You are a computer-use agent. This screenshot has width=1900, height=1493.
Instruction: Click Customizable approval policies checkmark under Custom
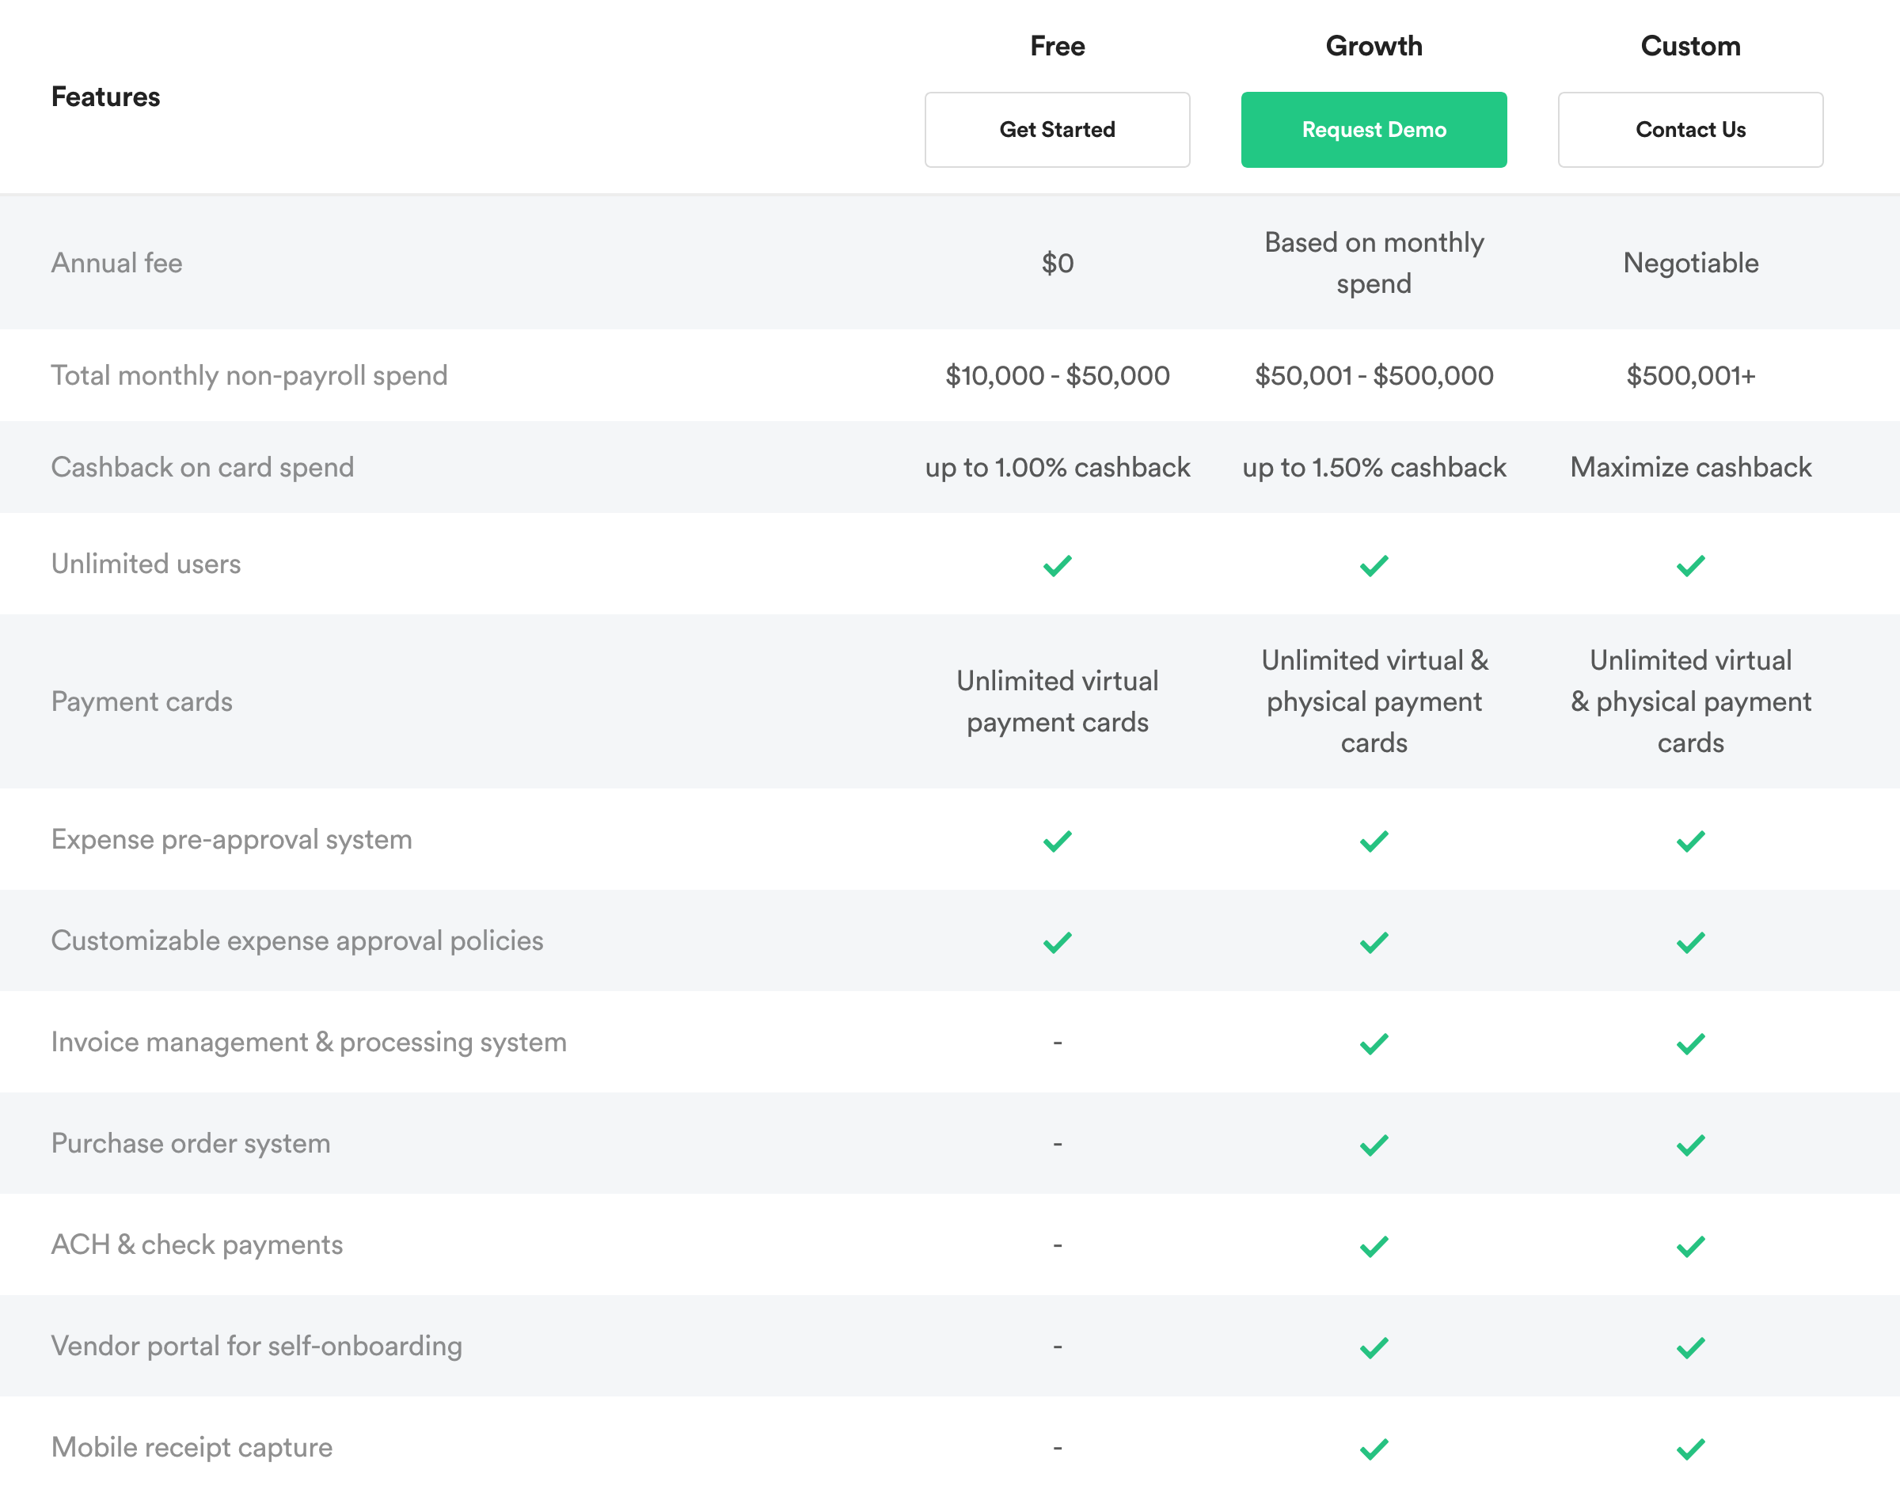click(x=1689, y=942)
